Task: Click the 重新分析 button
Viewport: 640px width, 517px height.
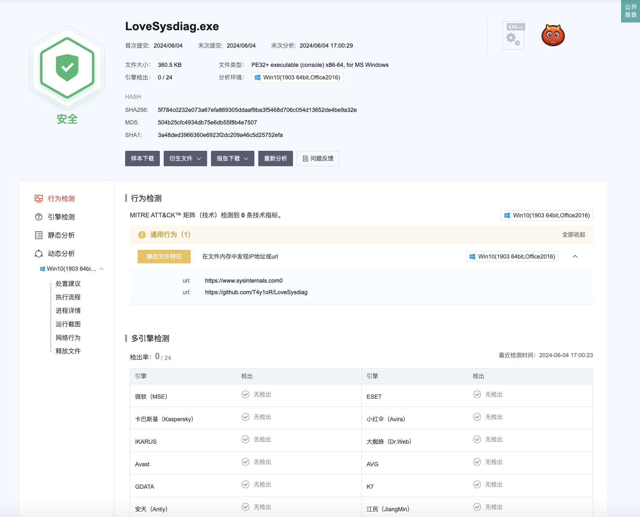Action: click(275, 159)
